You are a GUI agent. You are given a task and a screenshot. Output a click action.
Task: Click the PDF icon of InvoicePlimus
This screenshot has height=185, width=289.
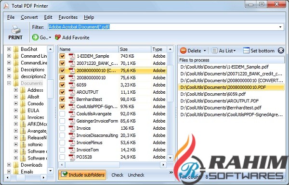click(x=72, y=143)
